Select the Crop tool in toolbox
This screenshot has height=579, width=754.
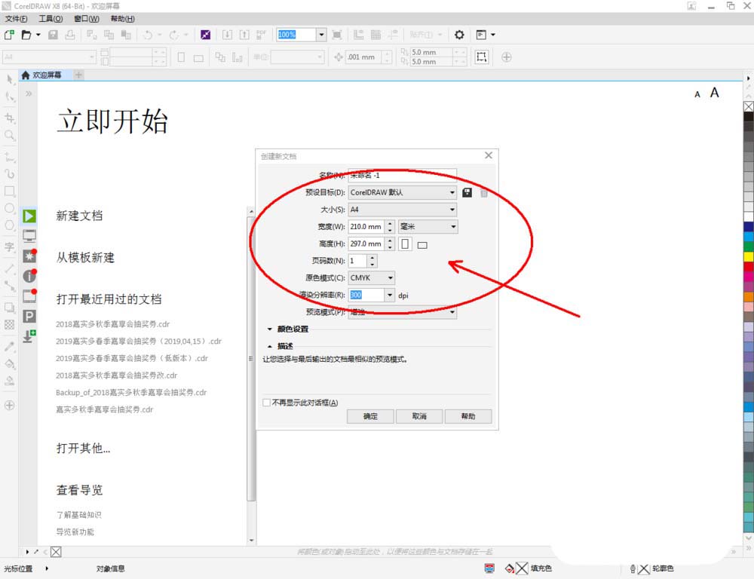(10, 118)
